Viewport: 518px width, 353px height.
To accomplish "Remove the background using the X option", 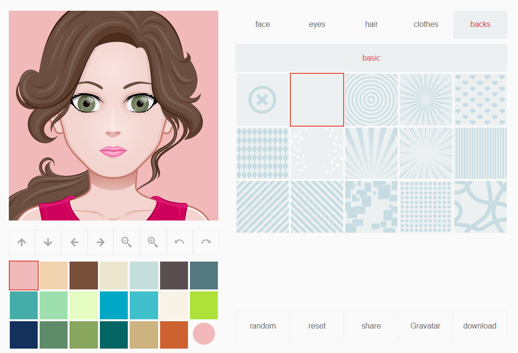I will (262, 99).
